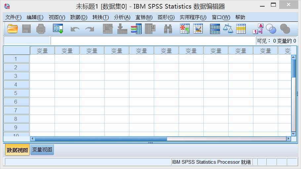Image resolution: width=301 pixels, height=169 pixels.
Task: Open the 分析(A) menu
Action: pos(122,17)
